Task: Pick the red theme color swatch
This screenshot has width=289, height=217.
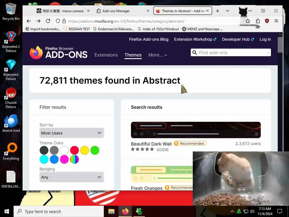Action: 75,150
